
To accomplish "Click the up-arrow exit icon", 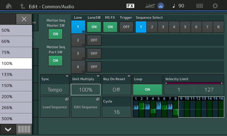I will [x=23, y=6].
